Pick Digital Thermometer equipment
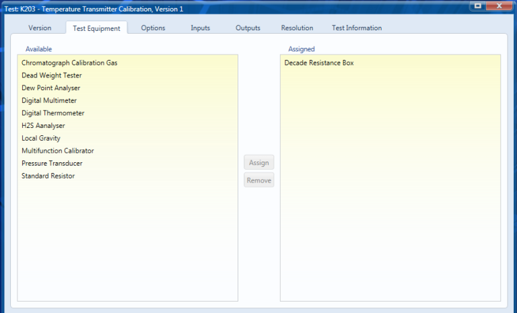517x313 pixels. [53, 113]
